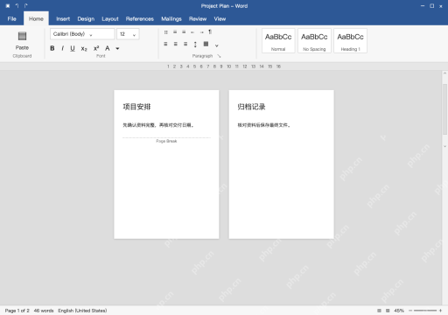Viewport: 448px width, 315px height.
Task: Click the heading 归档记录 on page two
Action: tap(251, 107)
